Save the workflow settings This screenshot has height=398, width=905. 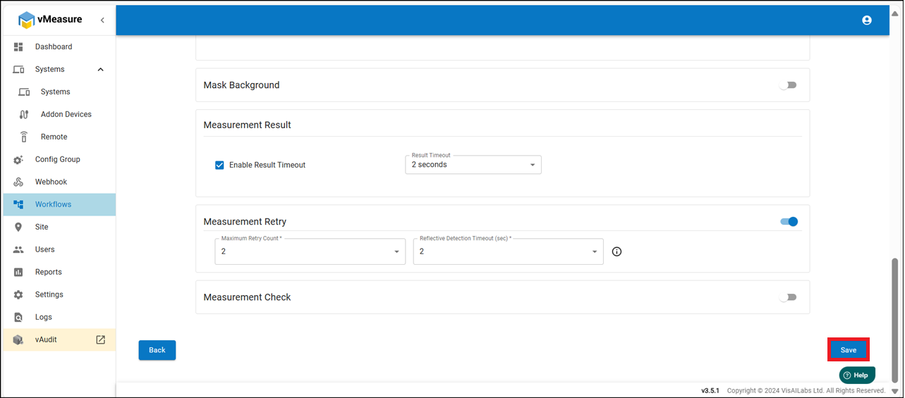pos(848,350)
